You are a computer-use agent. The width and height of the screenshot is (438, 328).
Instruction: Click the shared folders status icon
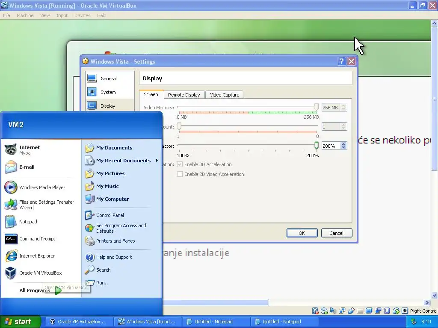pyautogui.click(x=360, y=311)
